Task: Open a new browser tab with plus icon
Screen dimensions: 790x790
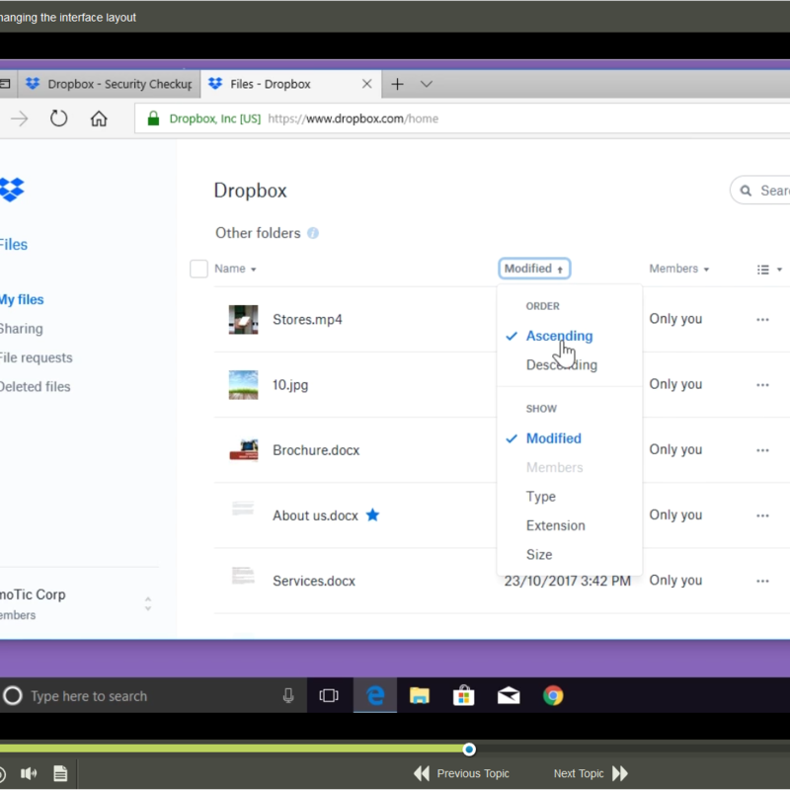Action: tap(398, 84)
